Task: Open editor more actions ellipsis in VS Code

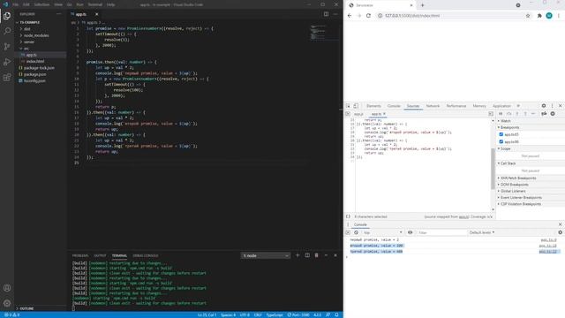Action: point(335,14)
